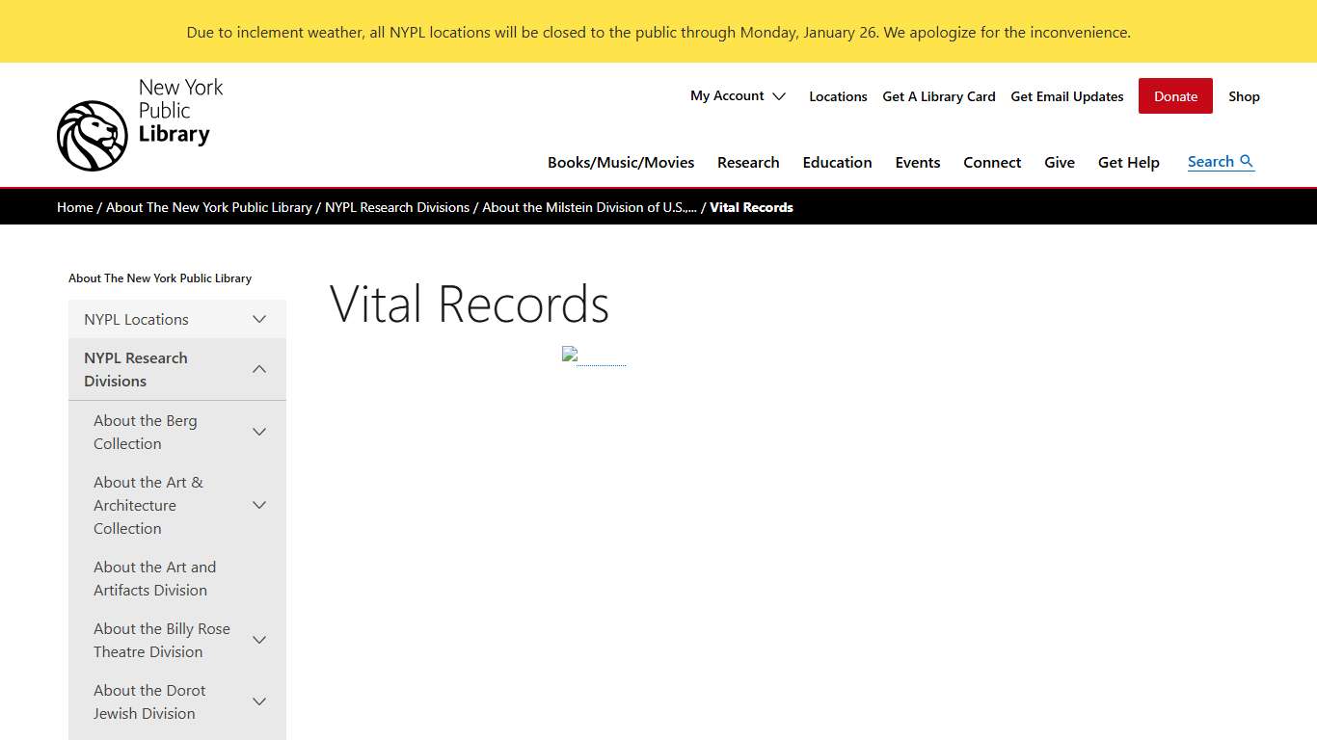Click the NYPL lion logo

92,135
